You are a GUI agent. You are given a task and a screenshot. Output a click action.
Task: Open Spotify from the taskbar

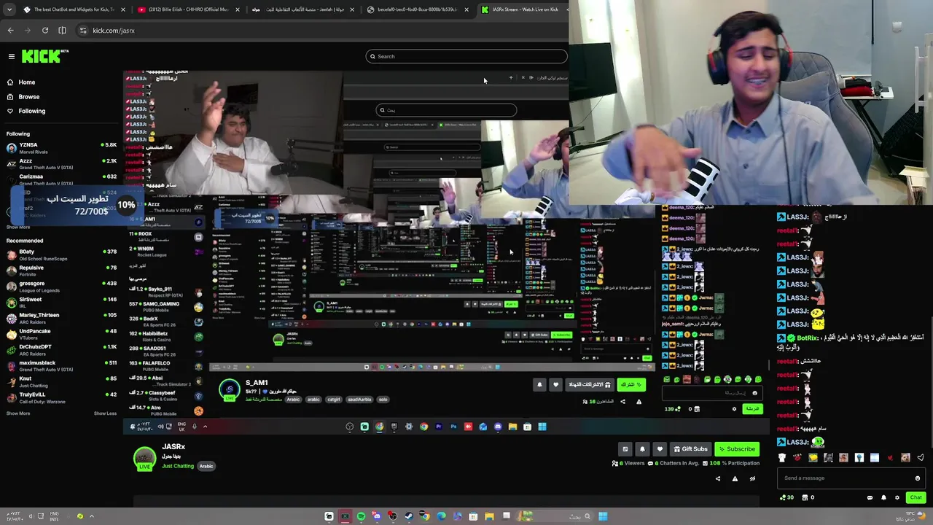click(361, 516)
